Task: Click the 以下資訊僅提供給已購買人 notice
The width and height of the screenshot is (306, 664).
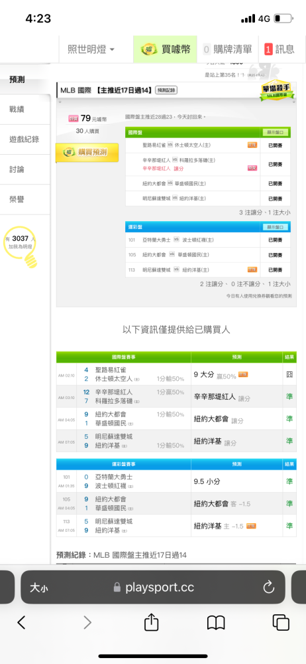Action: coord(176,329)
